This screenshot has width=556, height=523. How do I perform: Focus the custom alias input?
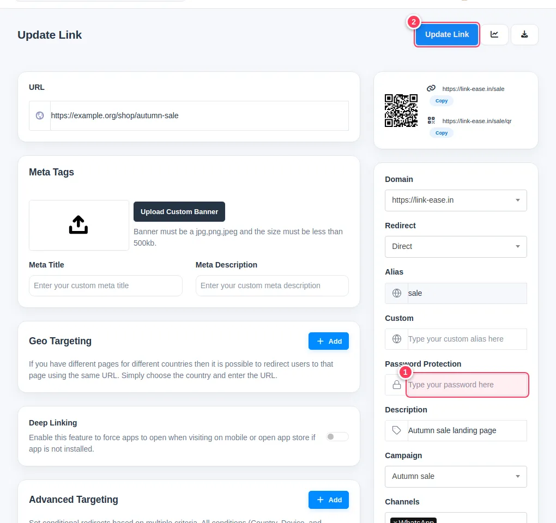(467, 339)
